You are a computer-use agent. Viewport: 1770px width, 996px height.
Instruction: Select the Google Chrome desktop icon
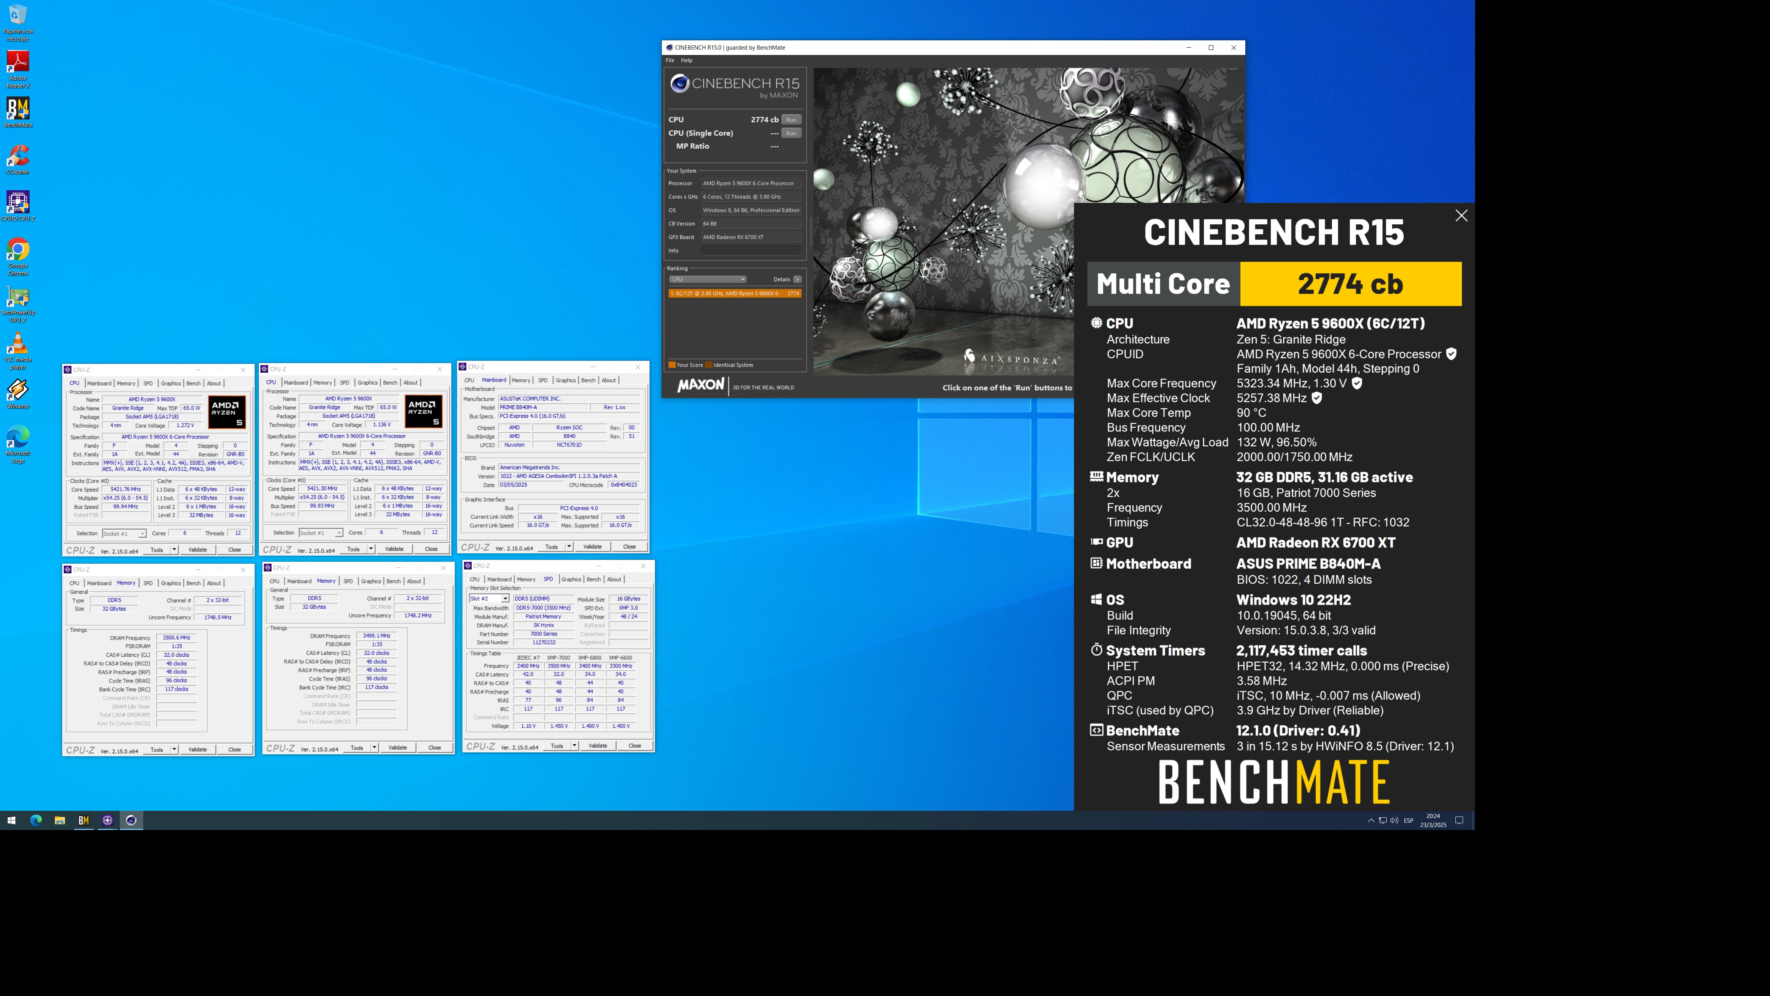point(18,256)
